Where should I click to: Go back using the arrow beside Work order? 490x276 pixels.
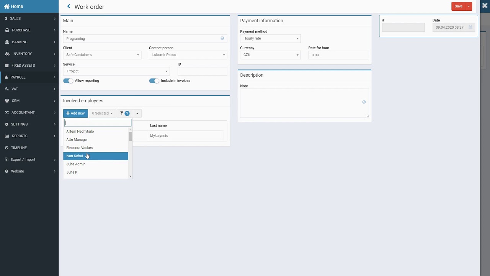pos(69,6)
